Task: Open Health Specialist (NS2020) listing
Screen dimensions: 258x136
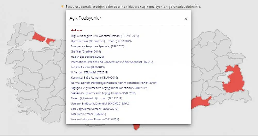Action: [x=87, y=57]
